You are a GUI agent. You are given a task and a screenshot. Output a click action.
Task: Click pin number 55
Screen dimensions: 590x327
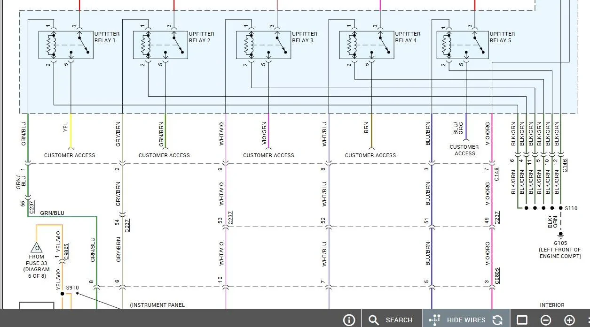(22, 204)
